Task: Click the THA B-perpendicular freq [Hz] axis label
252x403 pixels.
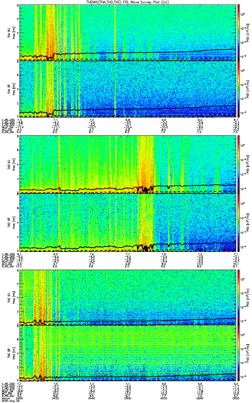Action: 13,33
